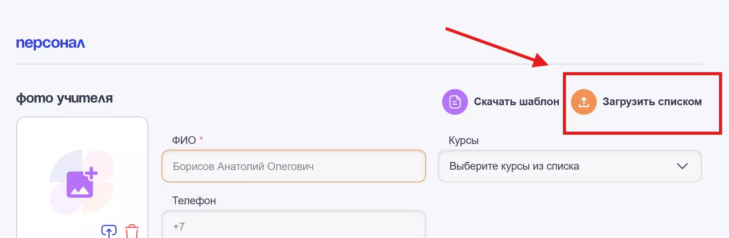Focus the Телефон phone input field
The height and width of the screenshot is (238, 729).
(x=293, y=226)
